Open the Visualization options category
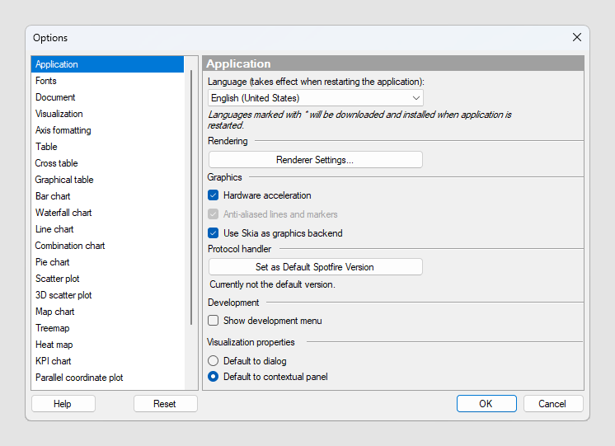 click(x=59, y=114)
